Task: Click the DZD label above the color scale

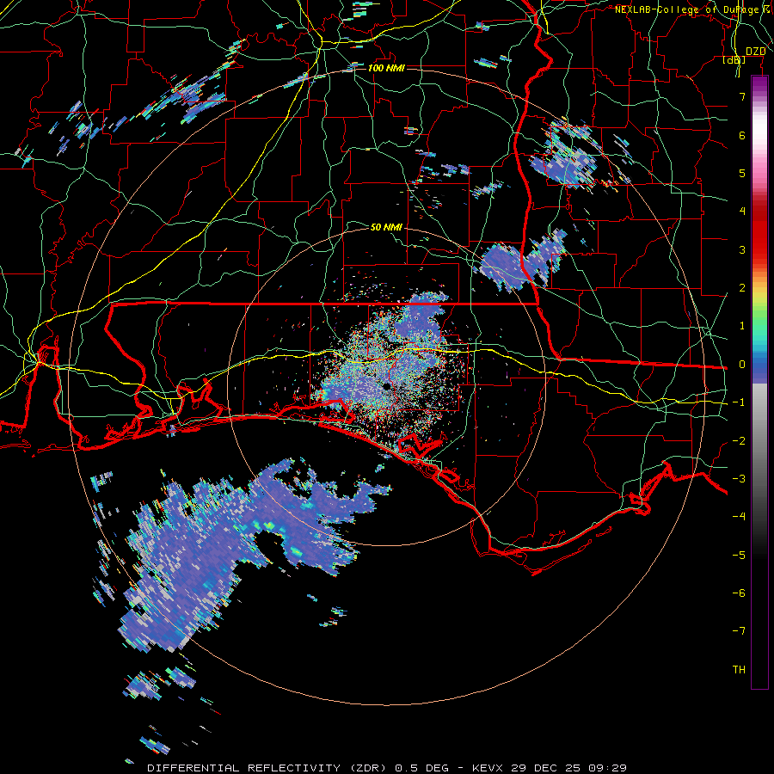Action: [755, 52]
